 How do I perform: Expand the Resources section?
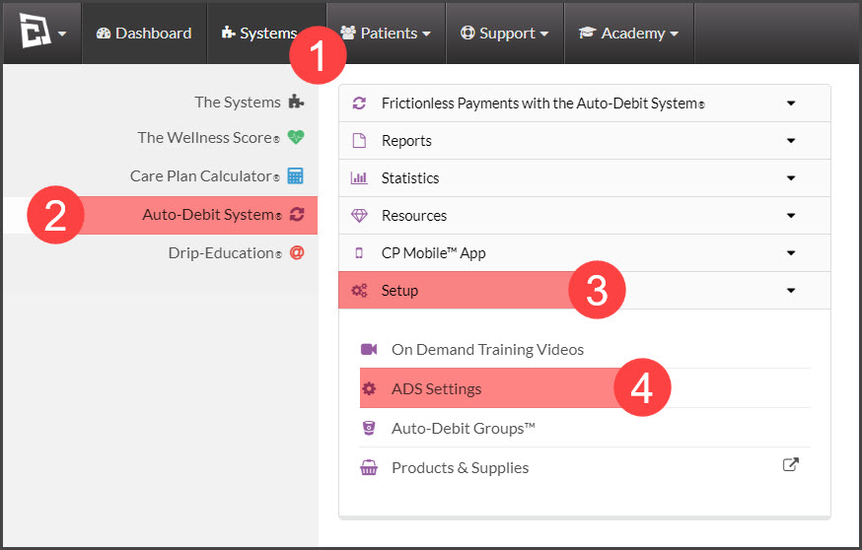[585, 216]
